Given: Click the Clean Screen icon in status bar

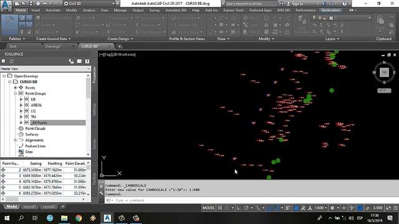Looking at the screenshot, I should tap(388, 208).
